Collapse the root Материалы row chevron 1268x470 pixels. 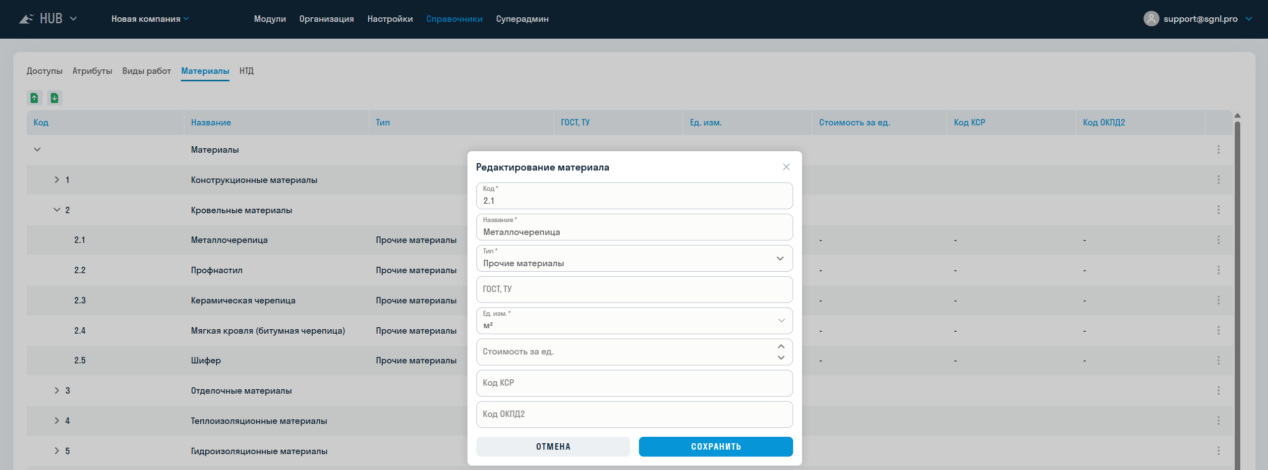pos(37,149)
